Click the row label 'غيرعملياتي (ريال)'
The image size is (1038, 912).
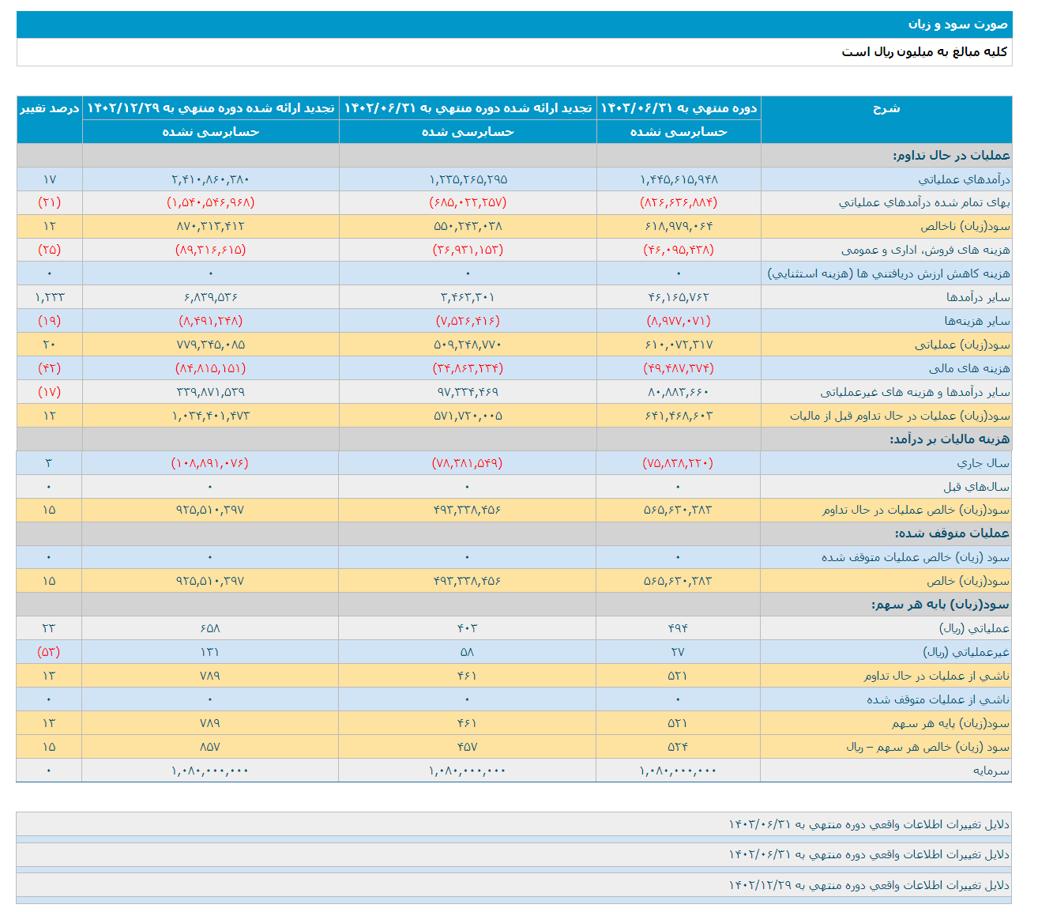[x=967, y=652]
